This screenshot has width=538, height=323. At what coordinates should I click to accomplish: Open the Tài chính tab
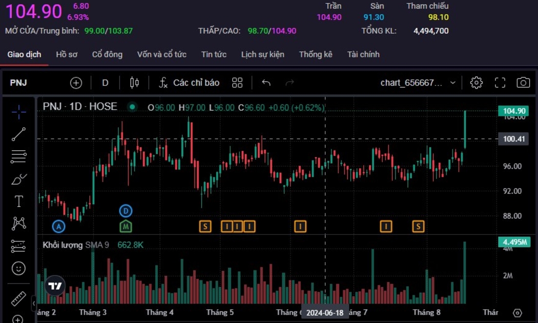tap(363, 54)
